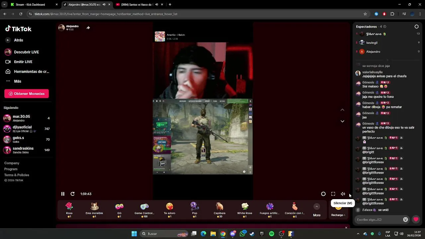Screen dimensions: 425x239
Task: Enter fullscreen mode for the stream
Action: coord(333,194)
